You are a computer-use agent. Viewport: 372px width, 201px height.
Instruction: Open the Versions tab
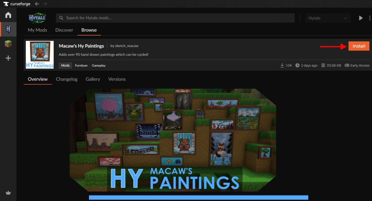tap(117, 79)
